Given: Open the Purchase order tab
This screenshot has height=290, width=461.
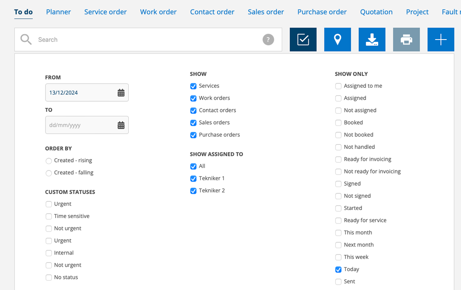Looking at the screenshot, I should pyautogui.click(x=322, y=12).
